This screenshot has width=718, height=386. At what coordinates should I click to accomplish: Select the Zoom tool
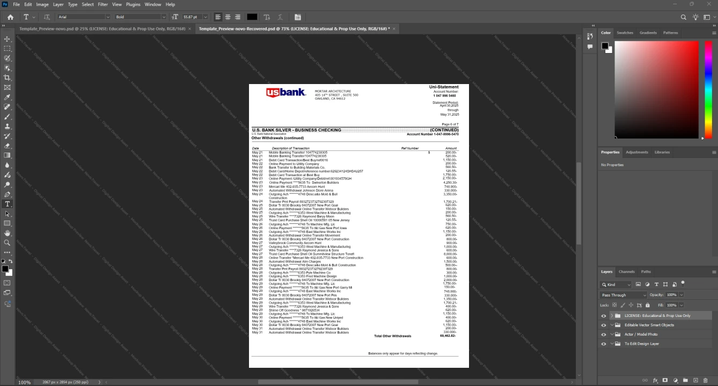click(x=8, y=243)
